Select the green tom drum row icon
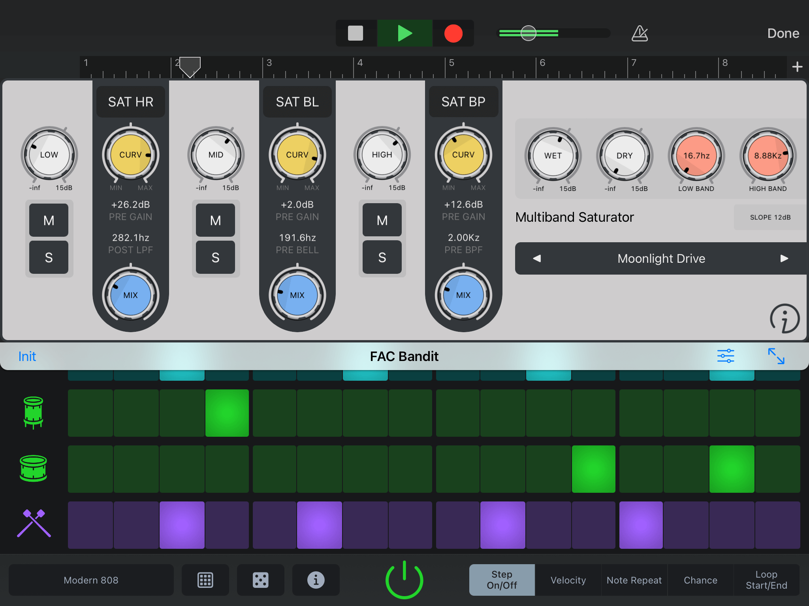 (x=33, y=413)
